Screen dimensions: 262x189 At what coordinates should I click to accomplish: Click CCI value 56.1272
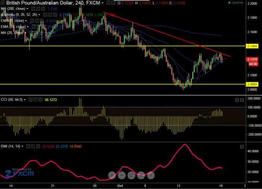pyautogui.click(x=51, y=100)
